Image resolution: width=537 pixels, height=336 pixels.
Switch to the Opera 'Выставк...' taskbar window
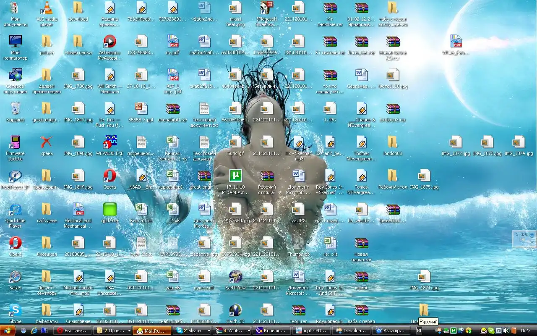click(x=73, y=331)
